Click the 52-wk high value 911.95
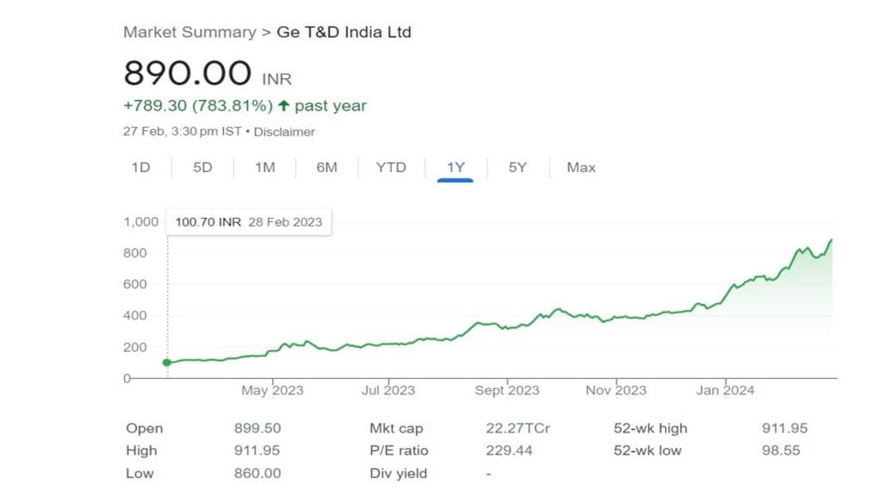This screenshot has width=882, height=496. [785, 428]
